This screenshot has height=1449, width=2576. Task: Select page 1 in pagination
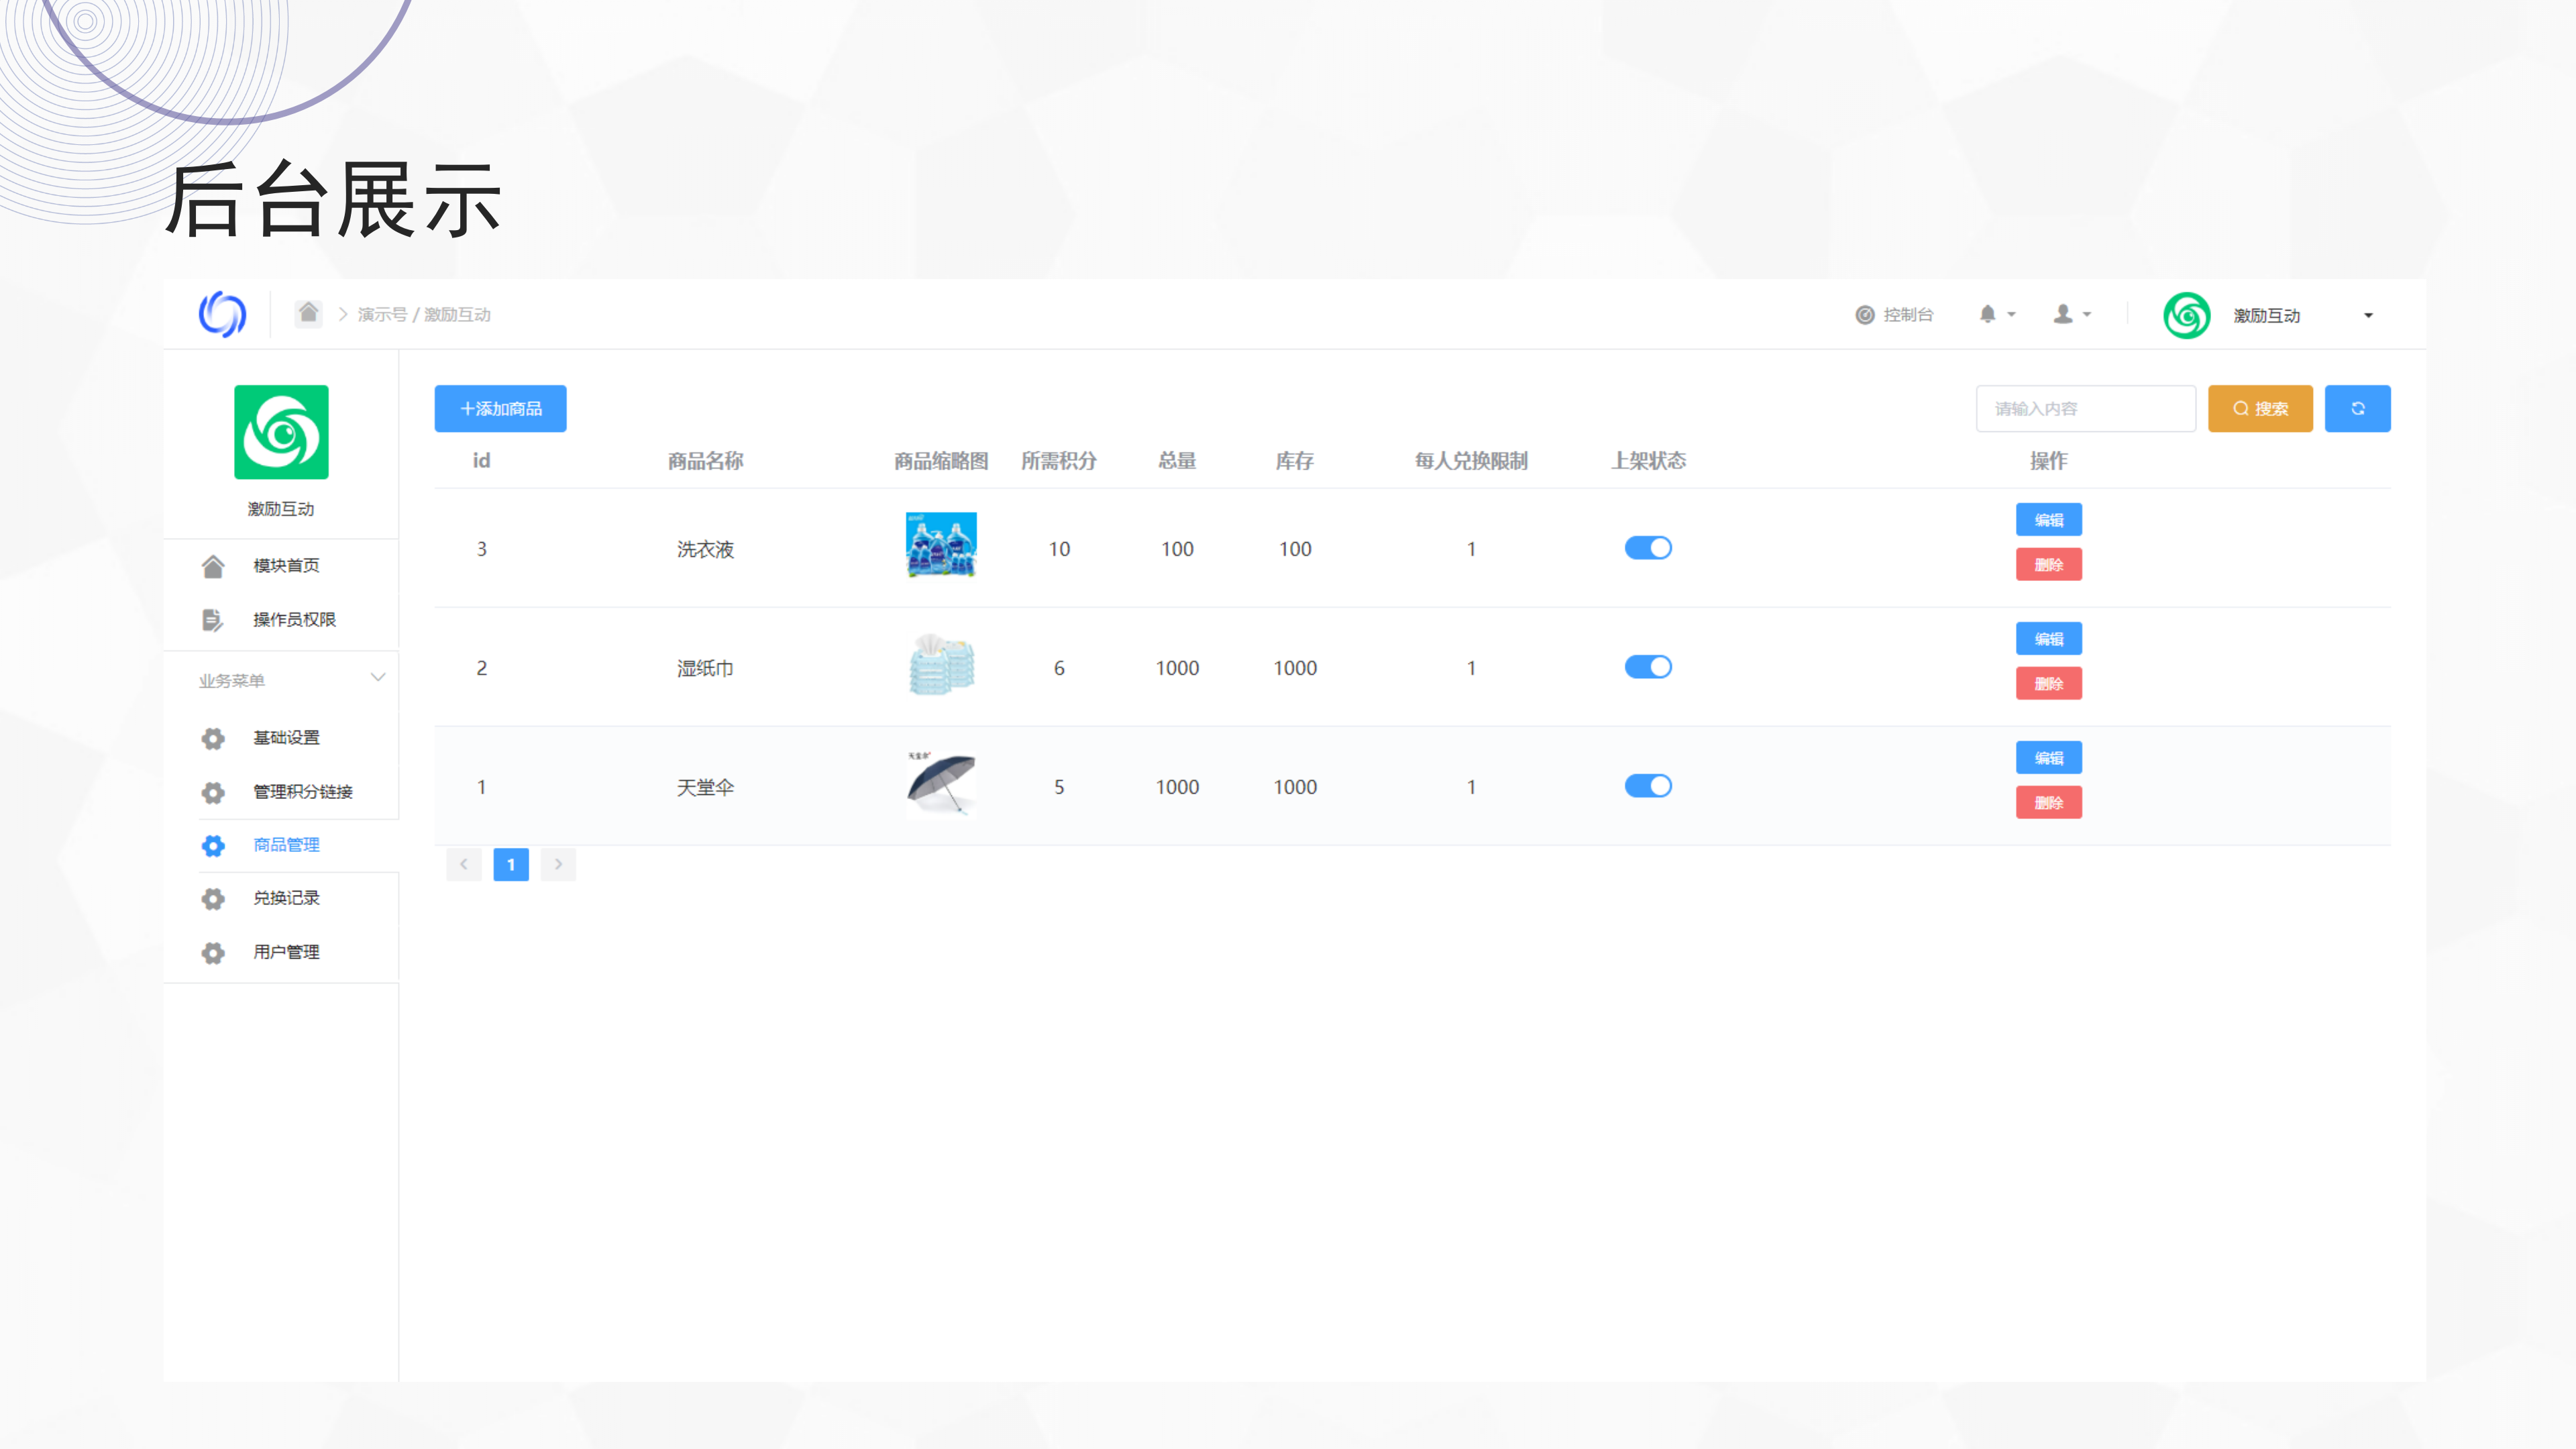click(x=511, y=864)
